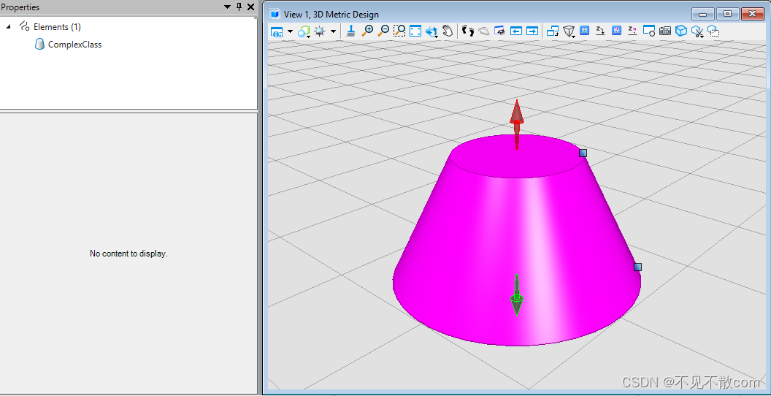Collapse the Elements (1) tree node
The height and width of the screenshot is (396, 771).
pyautogui.click(x=8, y=26)
